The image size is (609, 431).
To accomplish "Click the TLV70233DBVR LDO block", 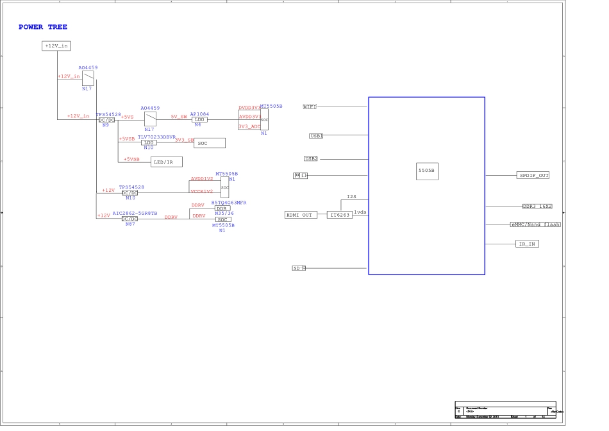I will [x=149, y=142].
